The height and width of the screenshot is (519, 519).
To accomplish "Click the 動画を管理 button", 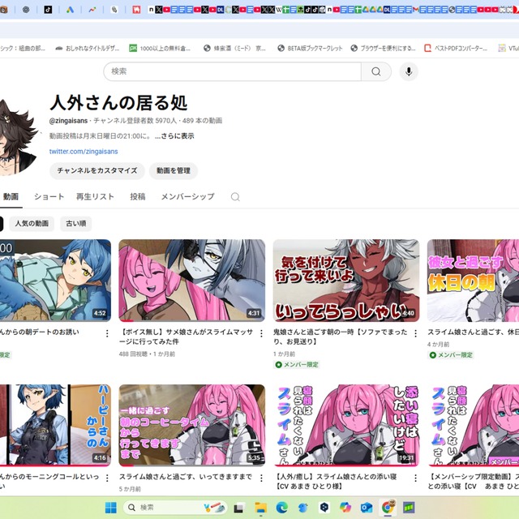I will (173, 171).
